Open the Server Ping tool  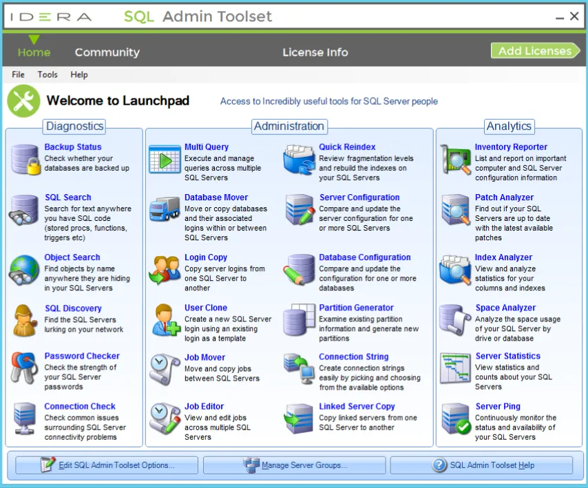498,406
